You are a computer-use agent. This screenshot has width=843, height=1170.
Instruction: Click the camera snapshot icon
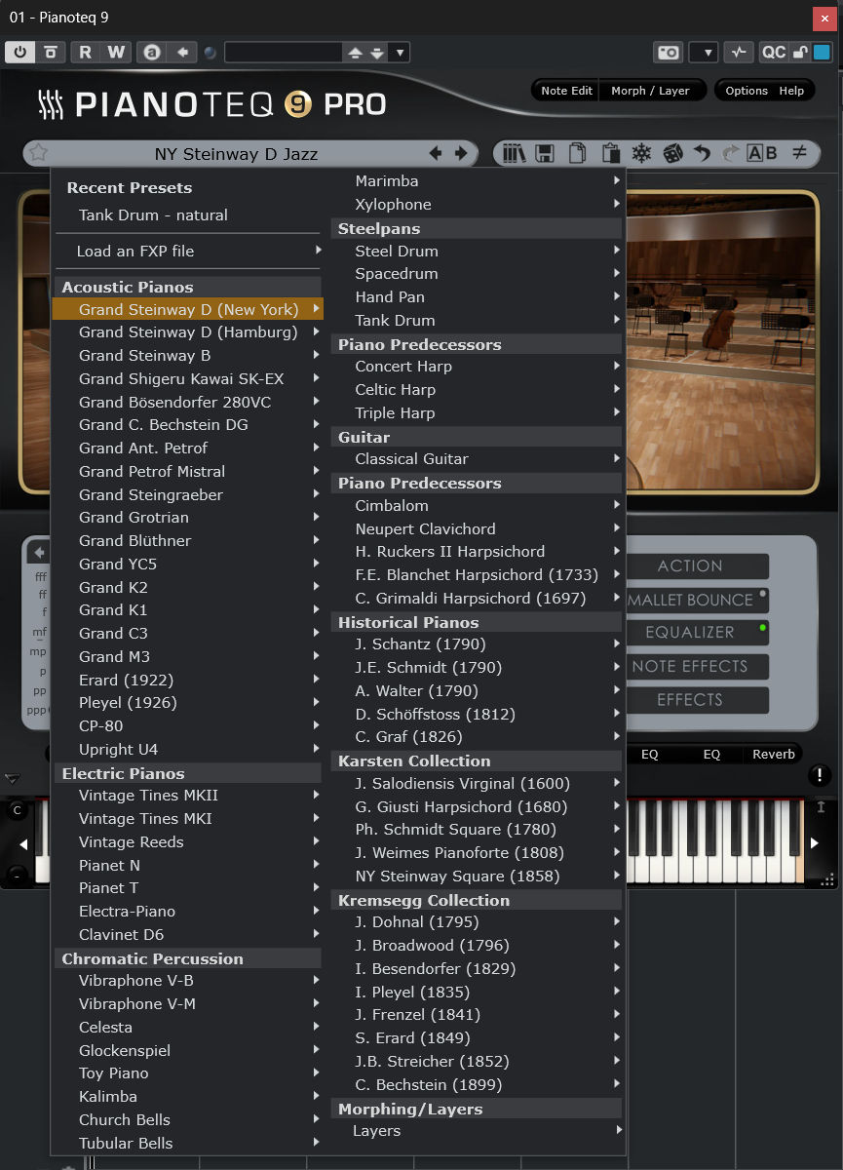pos(669,53)
